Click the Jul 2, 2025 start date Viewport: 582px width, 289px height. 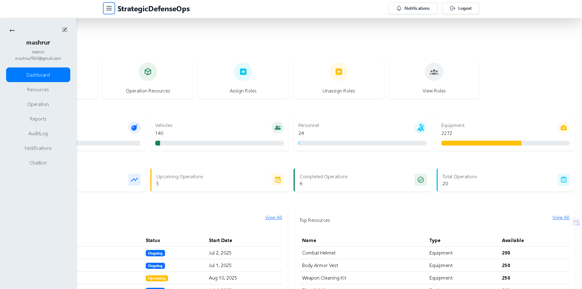(x=220, y=253)
